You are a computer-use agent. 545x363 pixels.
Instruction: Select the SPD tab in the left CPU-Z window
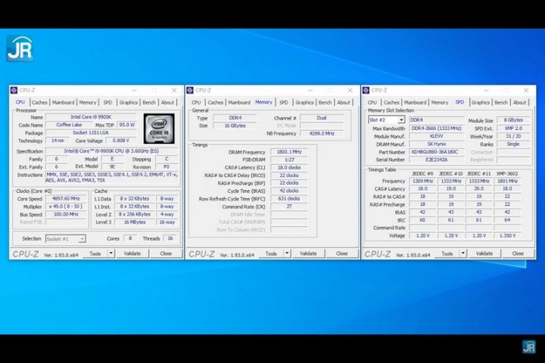click(x=107, y=103)
